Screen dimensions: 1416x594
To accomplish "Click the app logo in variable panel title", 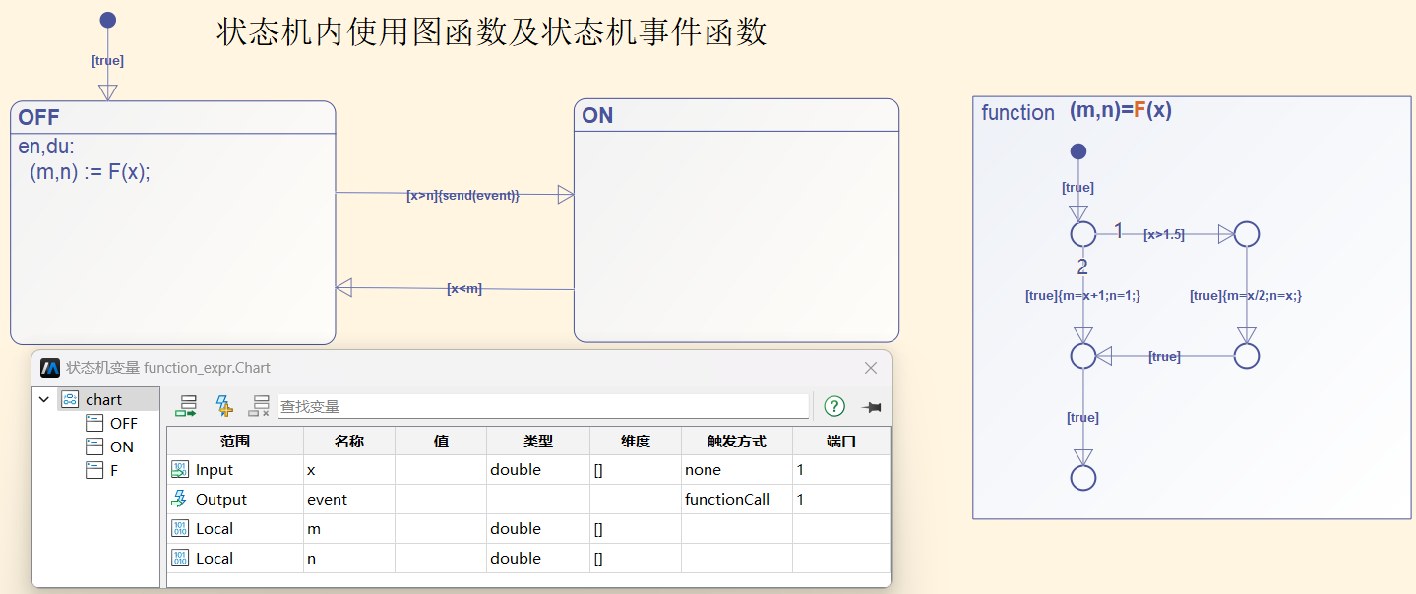I will [x=50, y=368].
